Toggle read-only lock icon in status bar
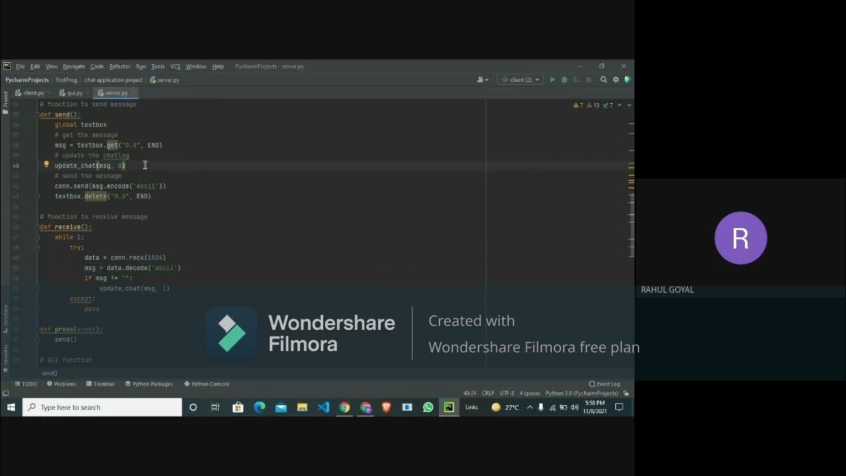 tap(626, 393)
